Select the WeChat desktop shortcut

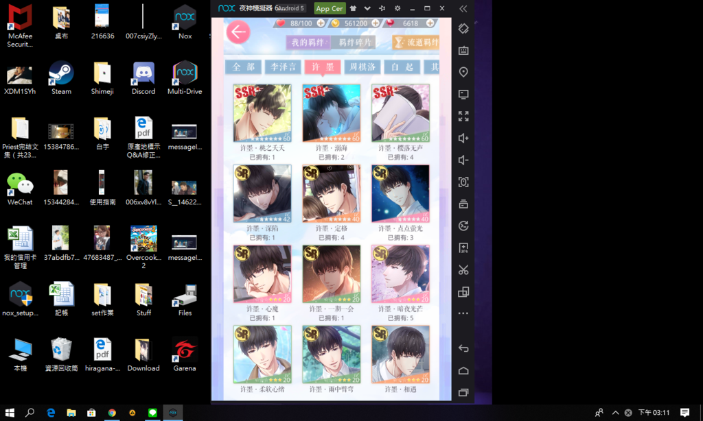pos(20,189)
